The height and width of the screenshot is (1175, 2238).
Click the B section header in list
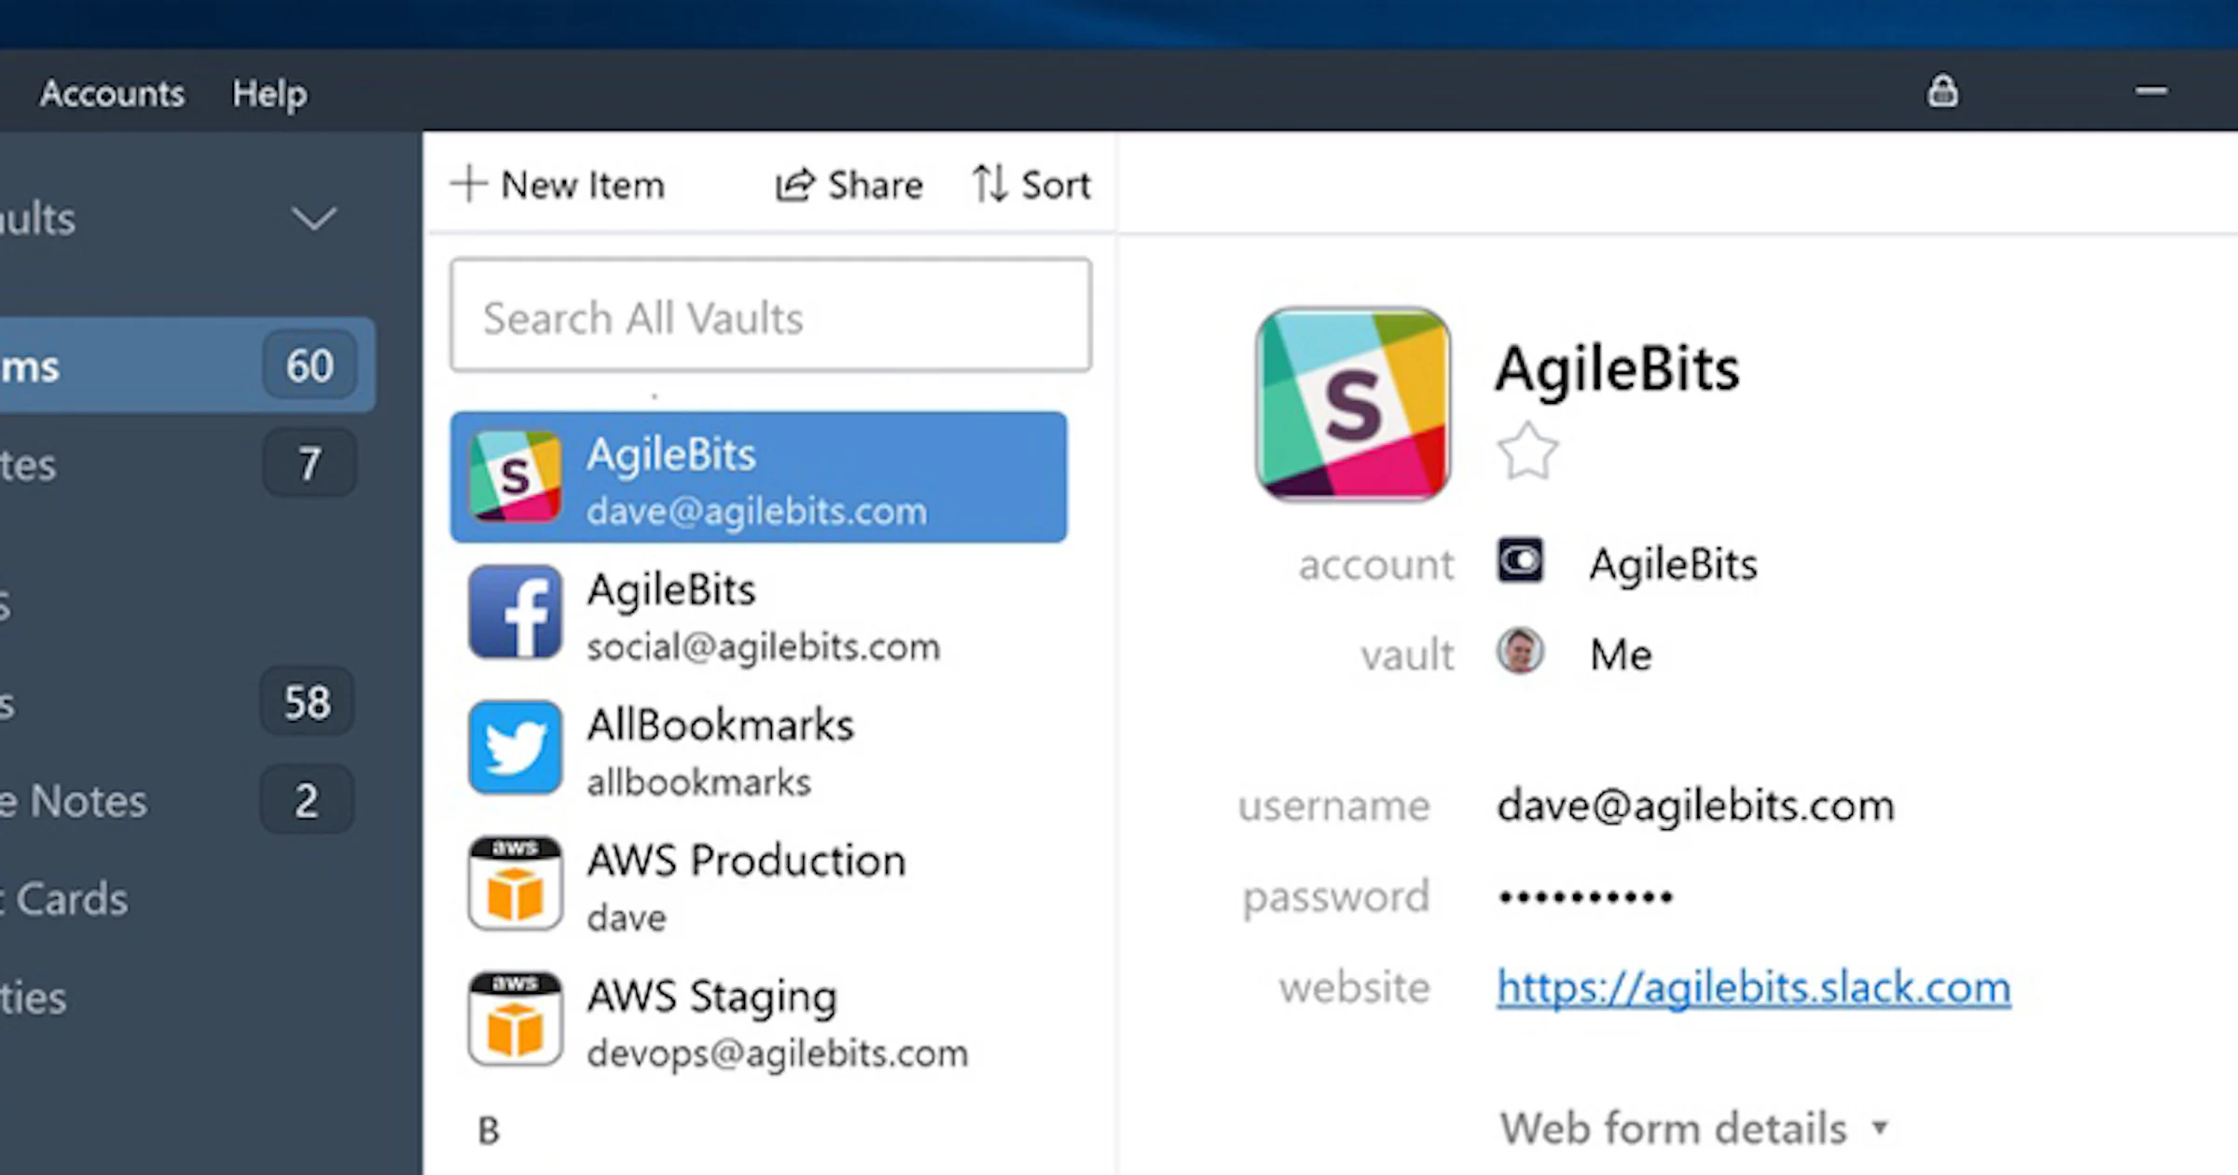coord(489,1130)
